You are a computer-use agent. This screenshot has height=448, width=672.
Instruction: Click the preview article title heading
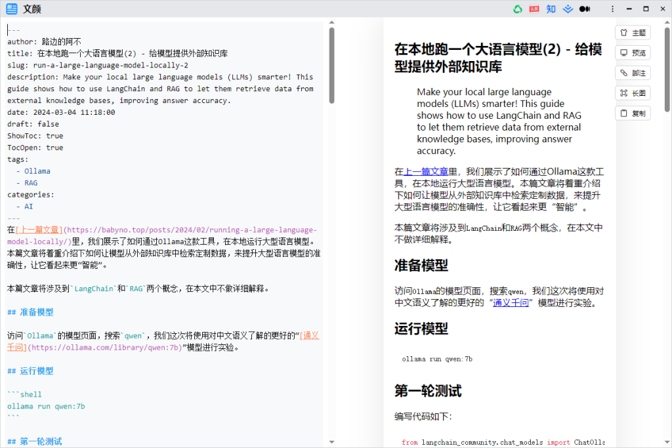click(x=499, y=58)
